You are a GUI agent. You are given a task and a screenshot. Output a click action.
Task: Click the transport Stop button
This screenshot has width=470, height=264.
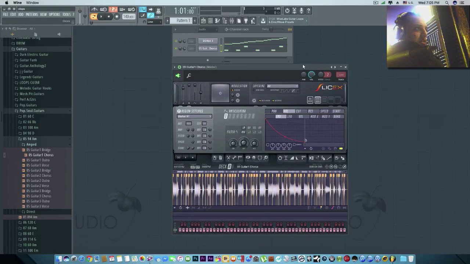[109, 16]
